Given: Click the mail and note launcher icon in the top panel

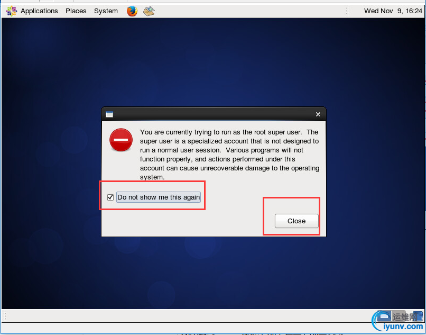Looking at the screenshot, I should (149, 11).
